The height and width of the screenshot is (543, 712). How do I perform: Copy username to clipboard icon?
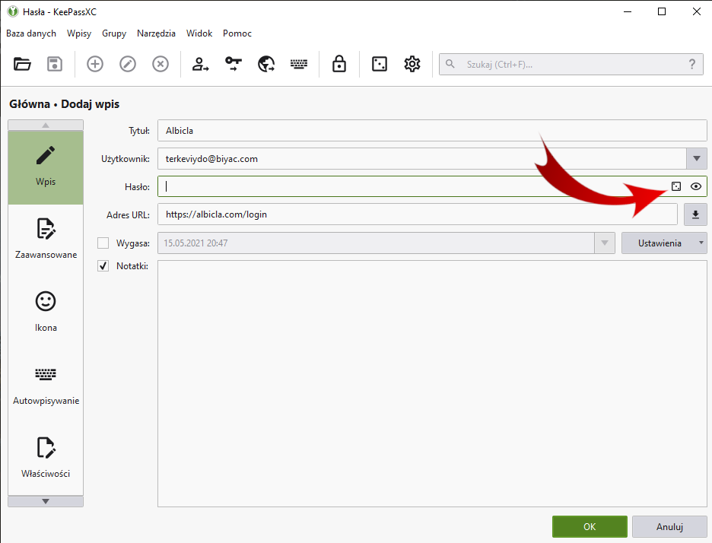[200, 64]
